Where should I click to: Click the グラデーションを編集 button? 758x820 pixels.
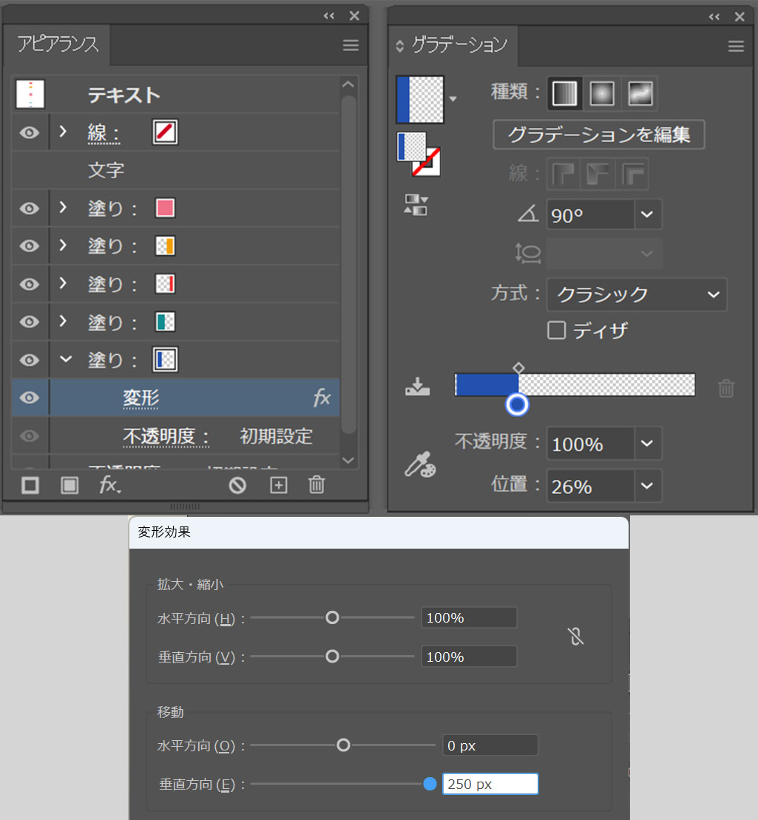point(598,135)
